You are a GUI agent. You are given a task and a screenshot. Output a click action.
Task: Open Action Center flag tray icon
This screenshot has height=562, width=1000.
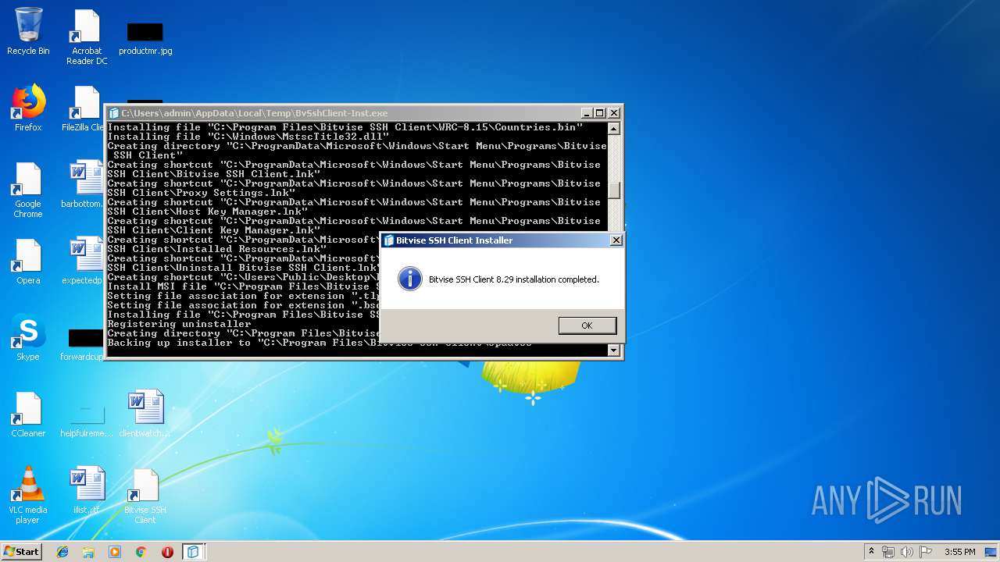[926, 552]
